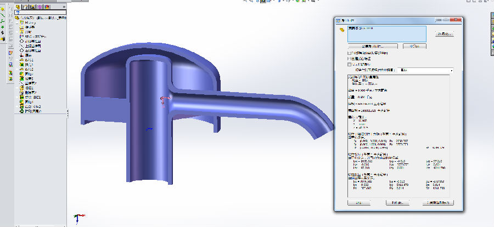
Task: Toggle the first checkbox in mass properties dialog
Action: click(x=350, y=53)
